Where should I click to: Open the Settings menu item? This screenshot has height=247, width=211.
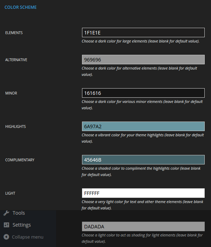click(21, 225)
